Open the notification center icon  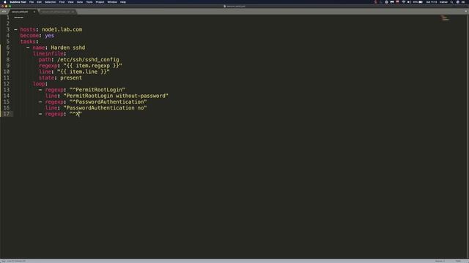463,2
